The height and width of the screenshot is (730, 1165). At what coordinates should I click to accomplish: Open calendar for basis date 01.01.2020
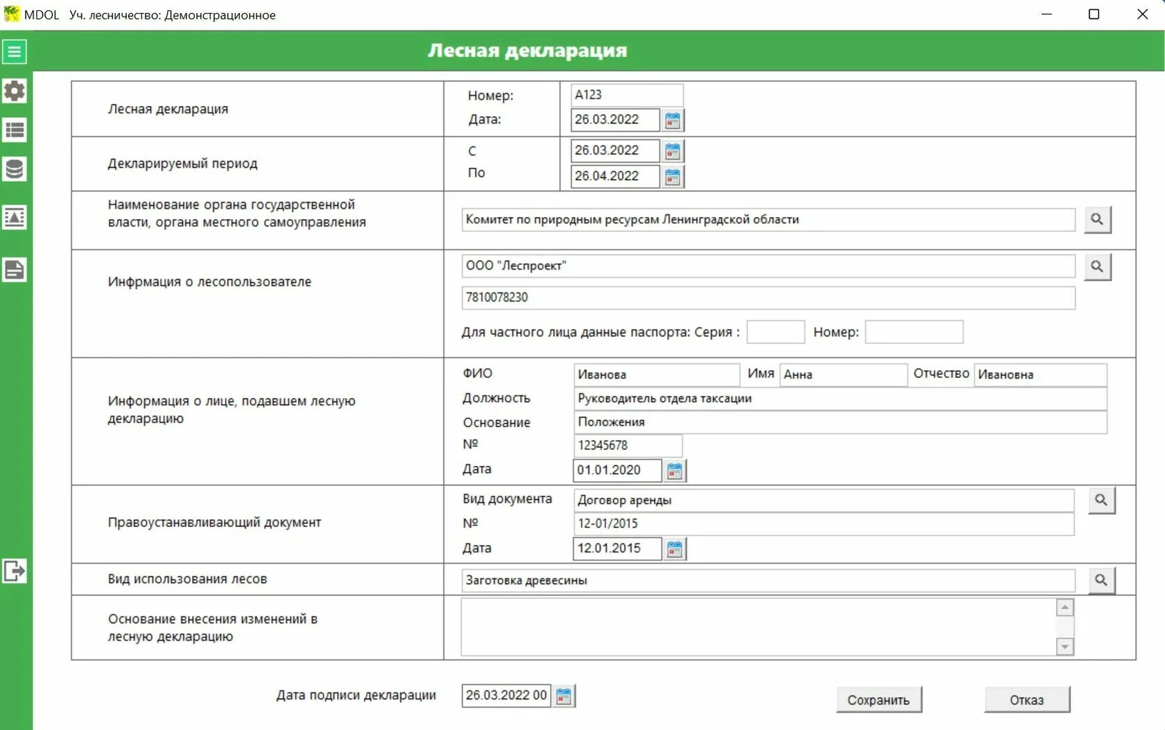tap(675, 471)
